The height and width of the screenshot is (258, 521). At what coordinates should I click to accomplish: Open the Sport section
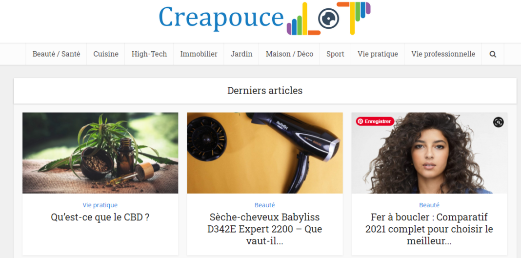pyautogui.click(x=335, y=54)
